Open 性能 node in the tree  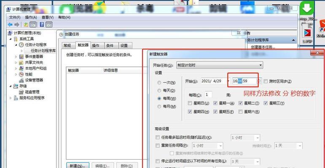click(x=29, y=74)
